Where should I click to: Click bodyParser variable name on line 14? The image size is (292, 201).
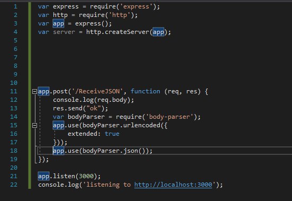point(86,117)
